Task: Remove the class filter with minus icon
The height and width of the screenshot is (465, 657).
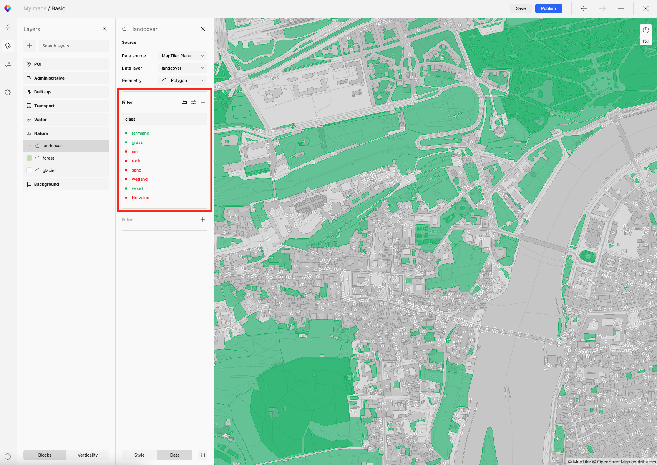Action: pyautogui.click(x=203, y=102)
